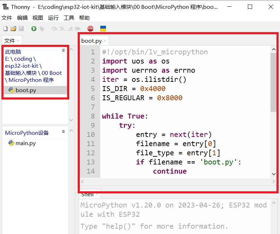Close the boot.py editor tab
This screenshot has width=280, height=234.
tap(105, 41)
